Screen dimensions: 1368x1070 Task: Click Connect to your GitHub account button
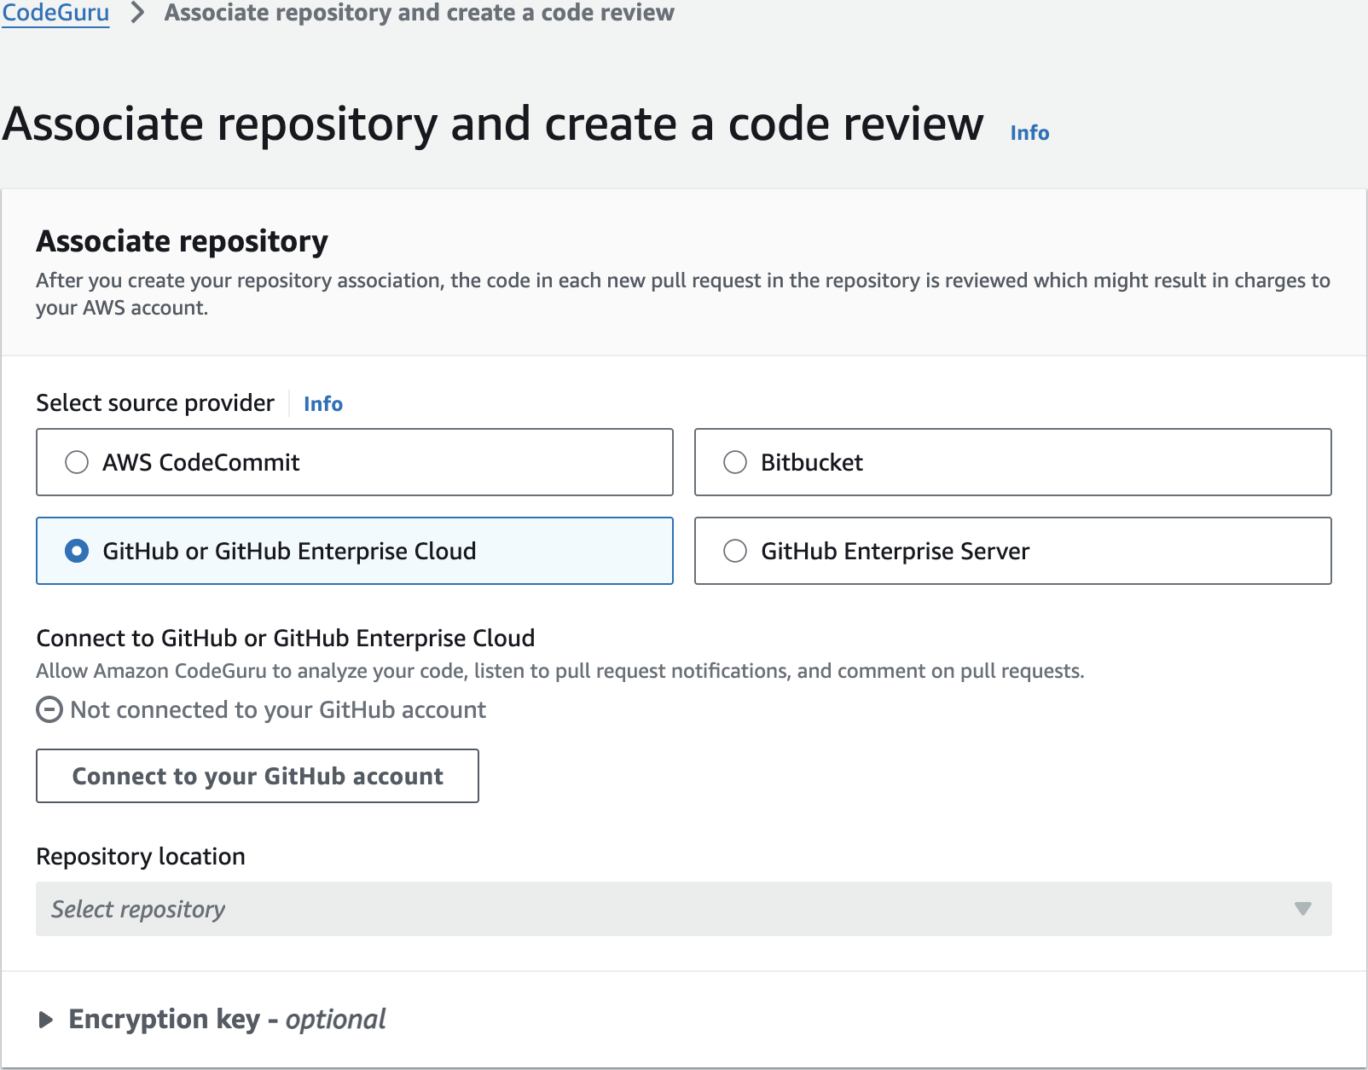click(x=258, y=776)
